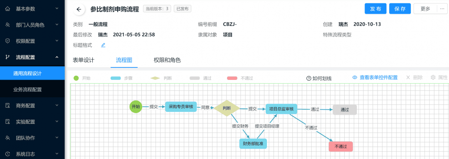Open 业务流程配置 in sidebar
This screenshot has height=159, width=449.
point(32,89)
